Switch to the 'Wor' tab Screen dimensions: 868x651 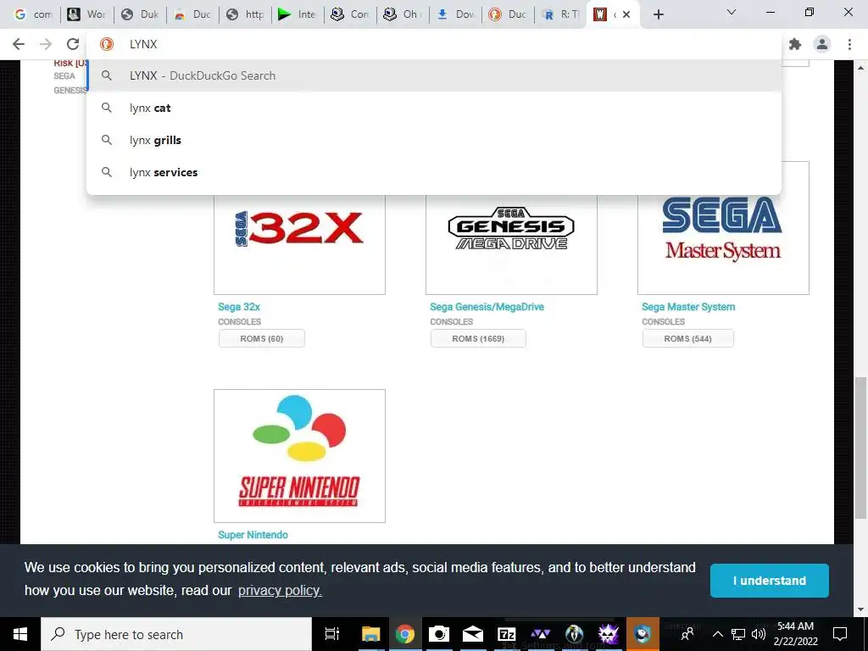86,14
